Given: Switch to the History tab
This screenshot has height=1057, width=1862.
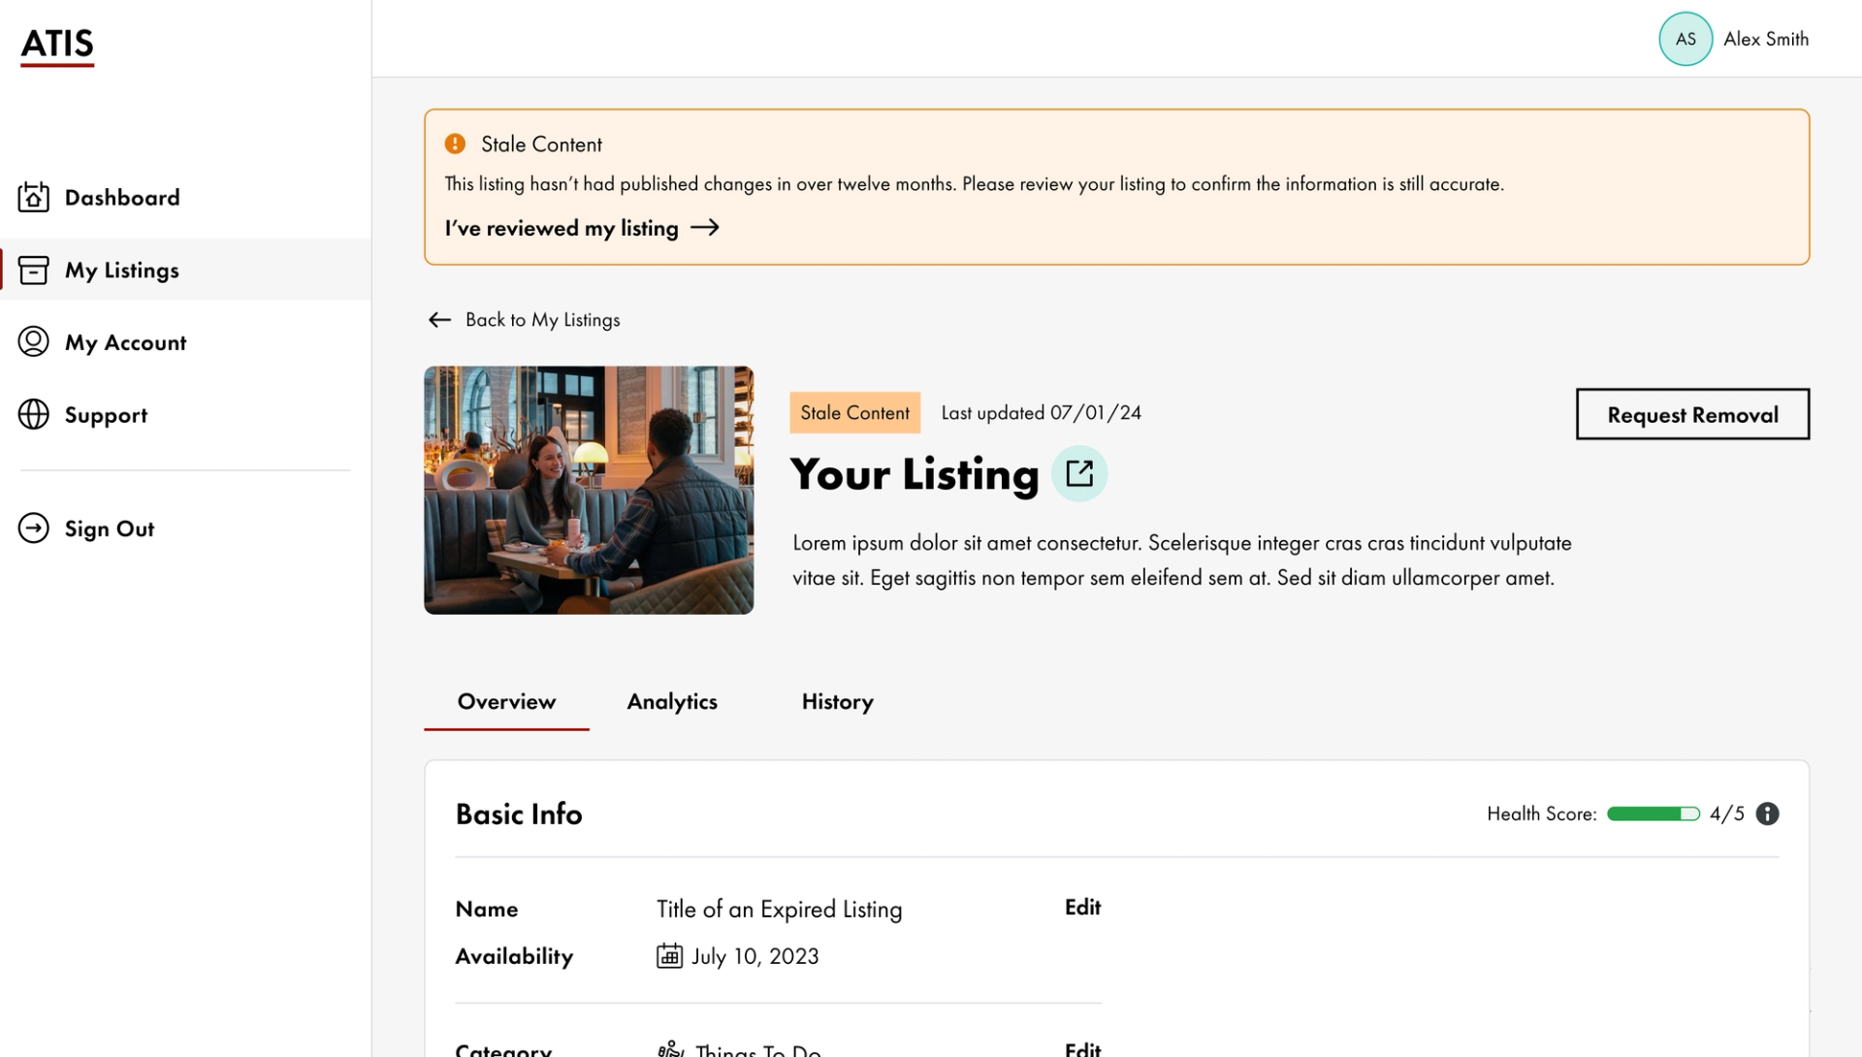Looking at the screenshot, I should [837, 701].
